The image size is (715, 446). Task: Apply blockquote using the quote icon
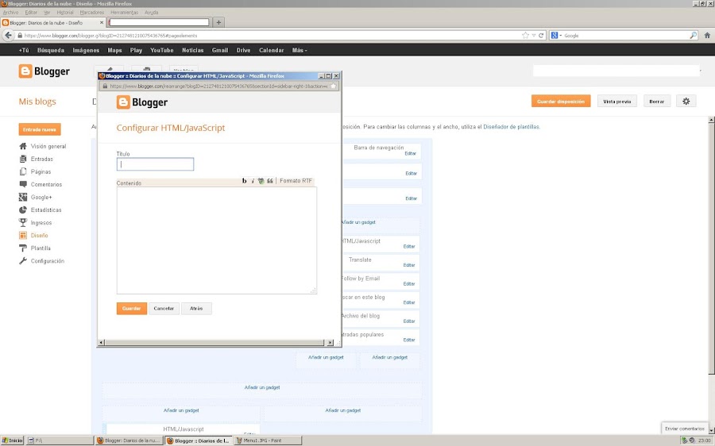[x=270, y=181]
